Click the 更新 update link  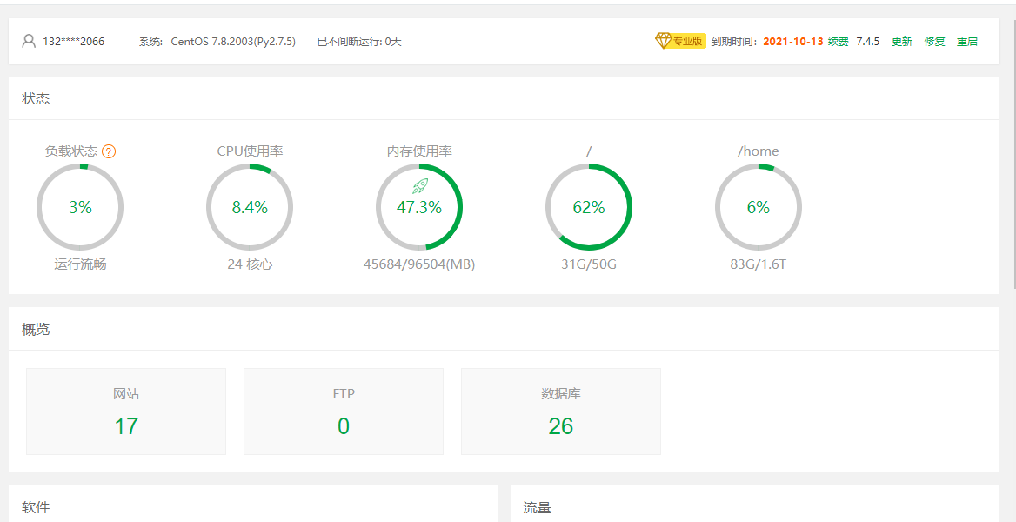click(902, 41)
